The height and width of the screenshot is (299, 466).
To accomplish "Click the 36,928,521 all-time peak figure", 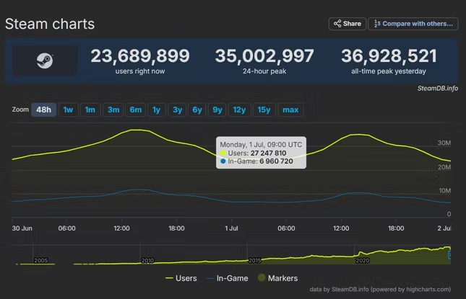I will pyautogui.click(x=389, y=56).
